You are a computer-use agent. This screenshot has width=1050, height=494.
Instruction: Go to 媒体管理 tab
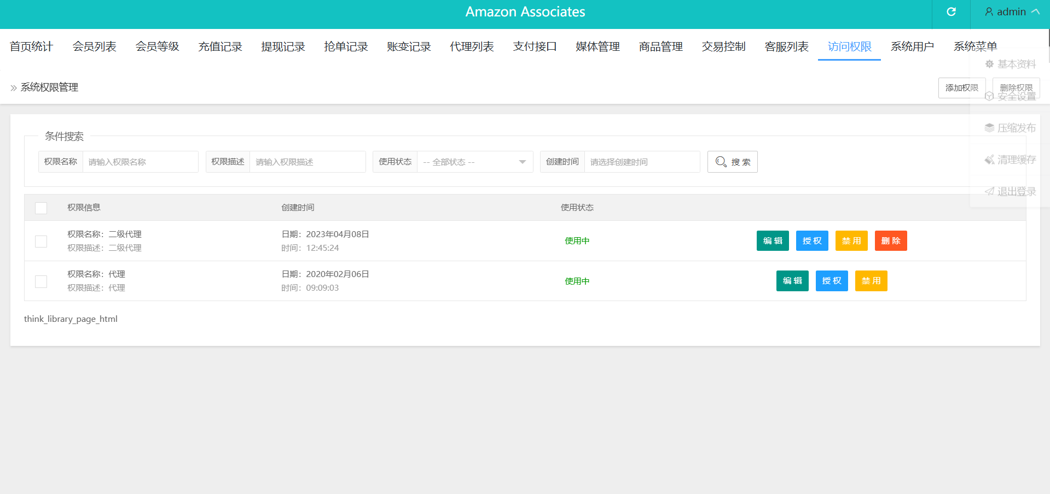click(597, 46)
